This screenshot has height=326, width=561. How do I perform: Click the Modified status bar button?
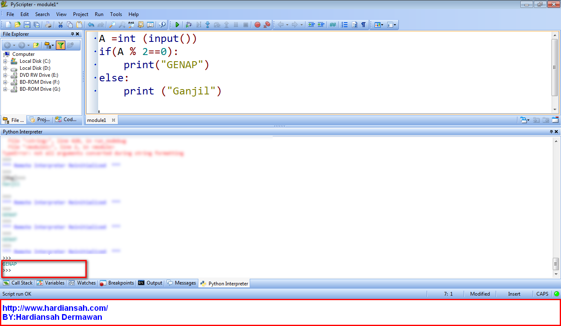(x=480, y=294)
